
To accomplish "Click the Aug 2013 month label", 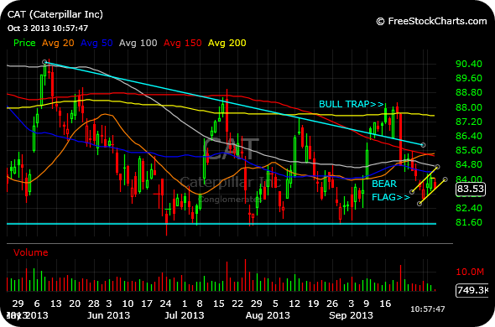I will point(268,315).
